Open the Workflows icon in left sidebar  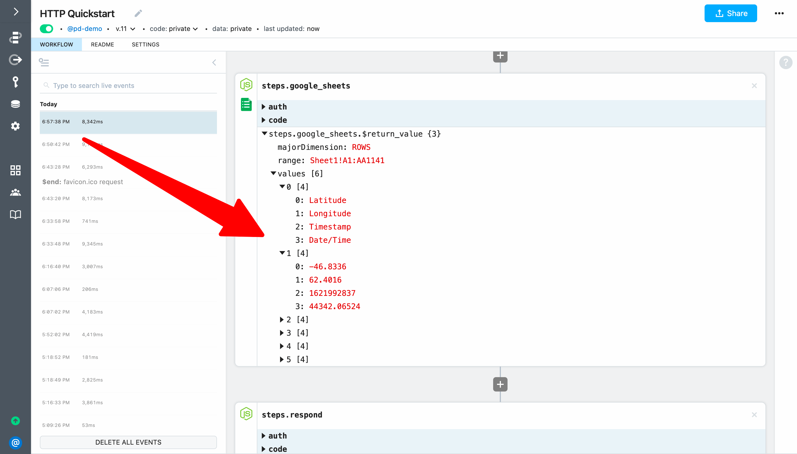[x=15, y=37]
